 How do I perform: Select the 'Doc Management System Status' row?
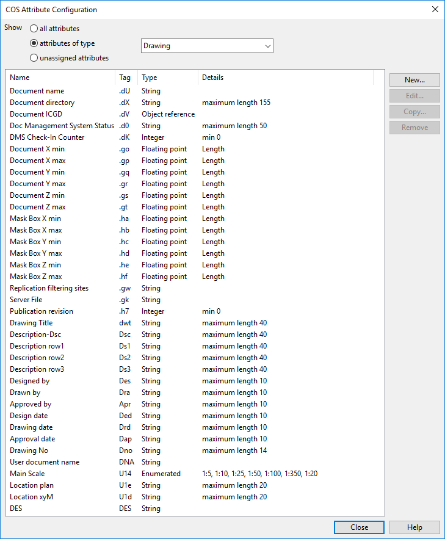62,126
